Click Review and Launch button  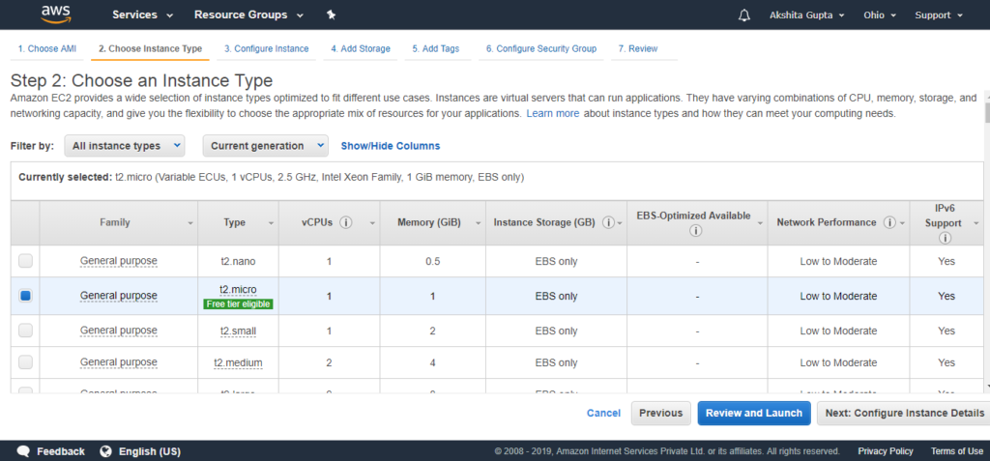point(754,413)
